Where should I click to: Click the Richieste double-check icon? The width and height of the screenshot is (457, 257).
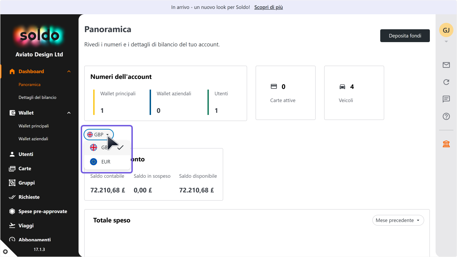[x=12, y=197]
